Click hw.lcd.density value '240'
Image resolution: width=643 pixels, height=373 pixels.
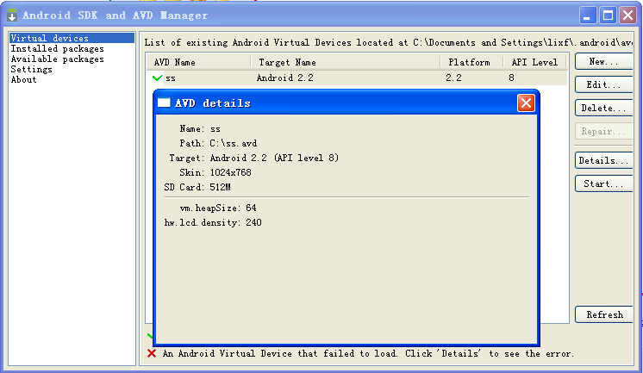click(253, 222)
